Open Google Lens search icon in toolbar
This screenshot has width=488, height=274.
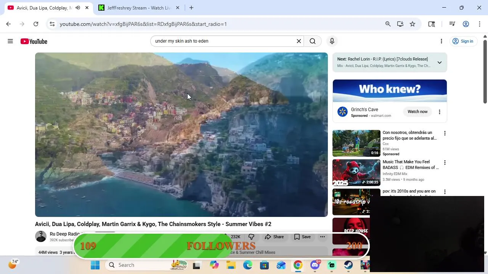[x=432, y=24]
